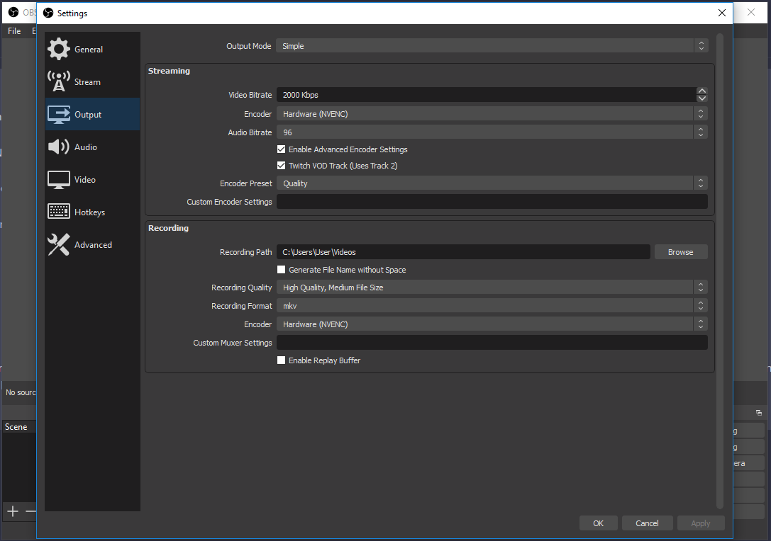Open Output Mode dropdown
The width and height of the screenshot is (771, 541).
coord(492,45)
